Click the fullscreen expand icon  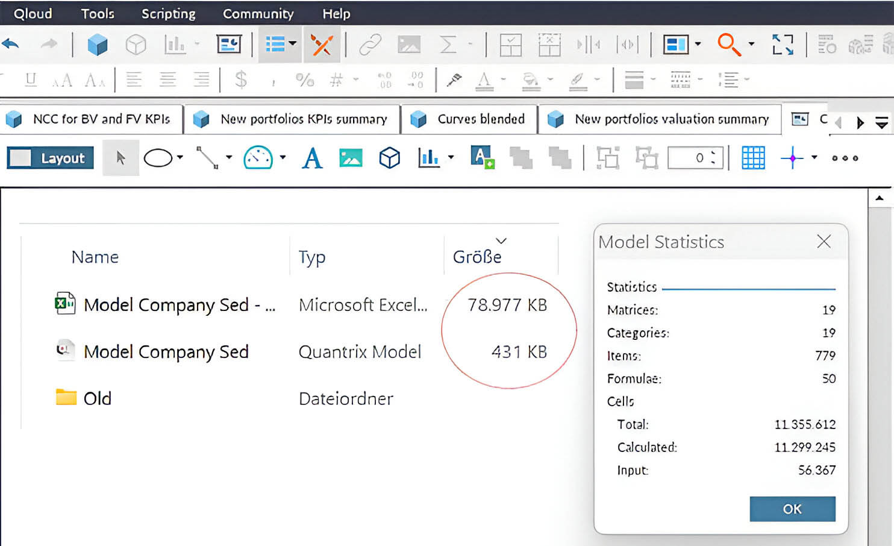pyautogui.click(x=783, y=44)
